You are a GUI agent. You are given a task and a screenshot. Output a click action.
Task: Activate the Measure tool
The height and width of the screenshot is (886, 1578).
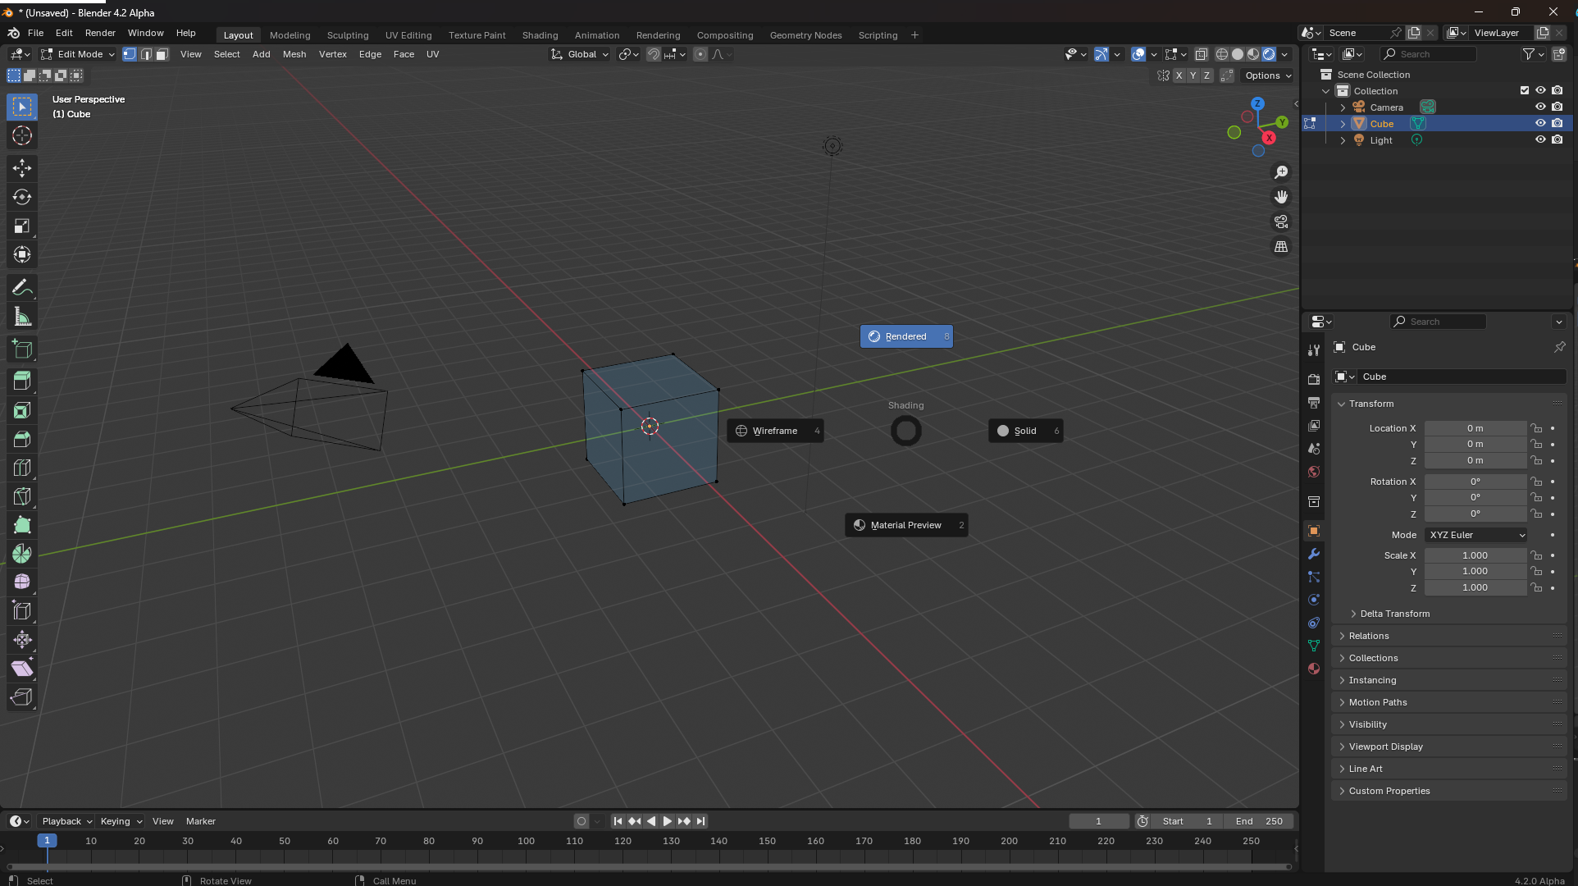[x=22, y=317]
